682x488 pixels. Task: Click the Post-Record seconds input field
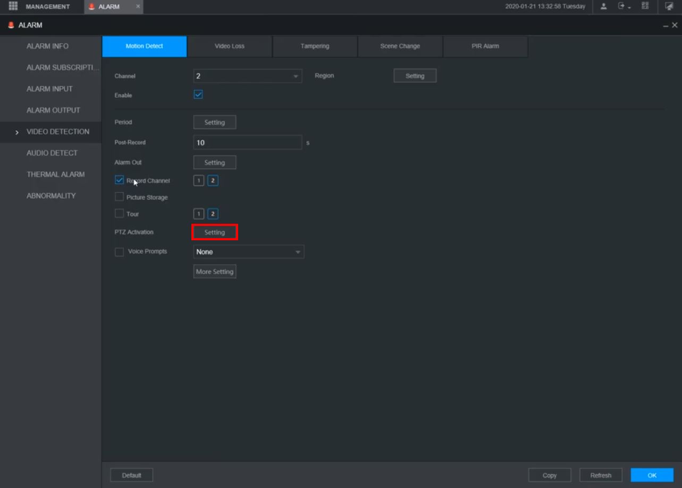tap(247, 142)
